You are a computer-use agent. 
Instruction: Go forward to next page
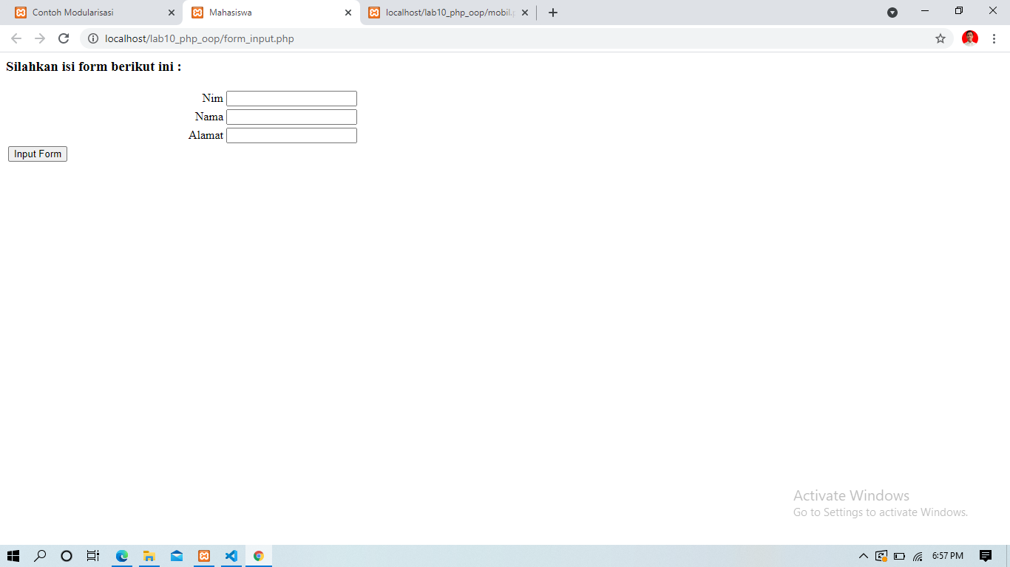click(x=40, y=38)
